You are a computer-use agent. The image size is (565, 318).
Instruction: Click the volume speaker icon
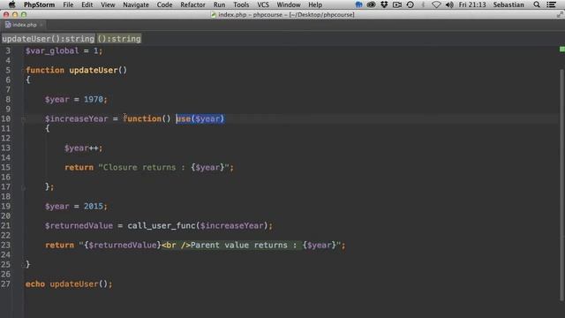(x=449, y=4)
